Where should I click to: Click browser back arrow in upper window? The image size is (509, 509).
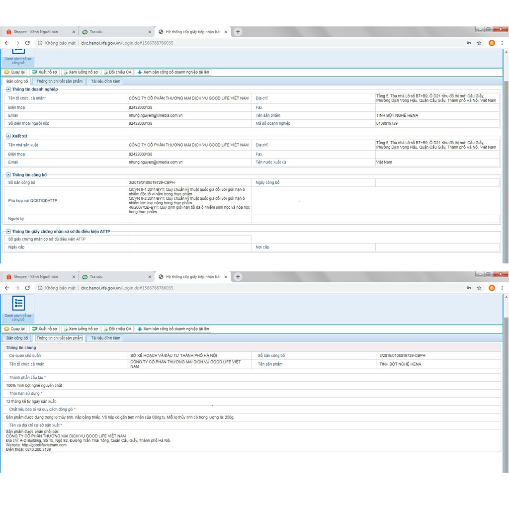point(7,43)
